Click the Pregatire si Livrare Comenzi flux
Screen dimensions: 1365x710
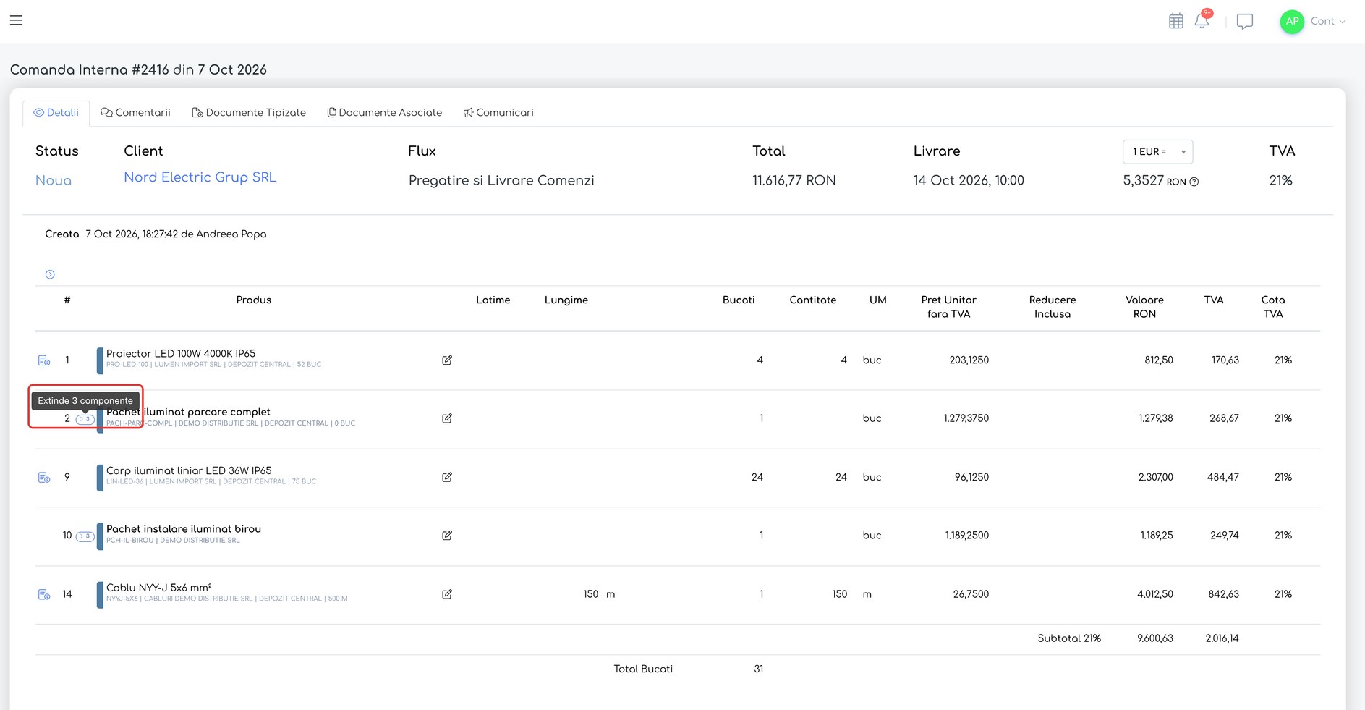tap(501, 180)
